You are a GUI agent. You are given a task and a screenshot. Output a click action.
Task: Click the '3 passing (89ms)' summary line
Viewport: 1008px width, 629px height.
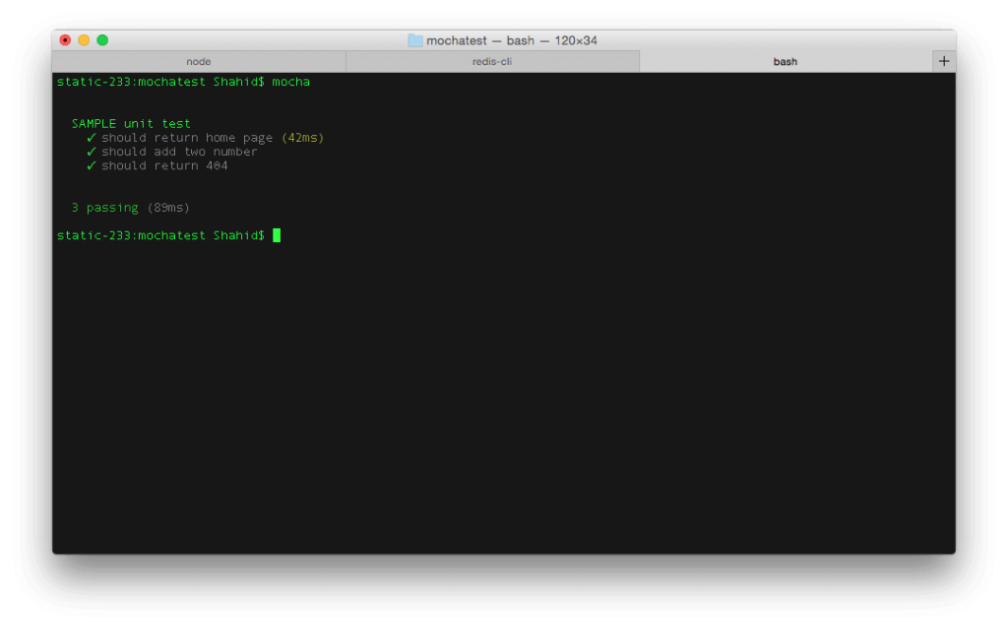coord(129,207)
